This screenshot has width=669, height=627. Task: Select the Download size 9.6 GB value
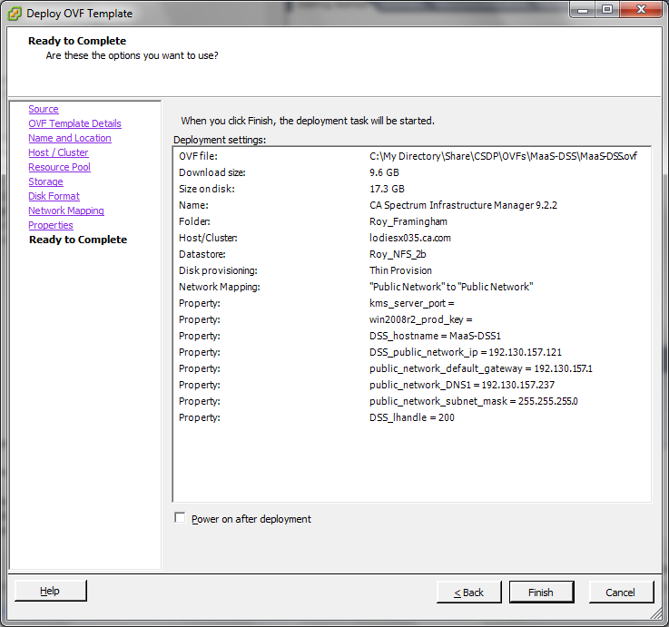384,172
